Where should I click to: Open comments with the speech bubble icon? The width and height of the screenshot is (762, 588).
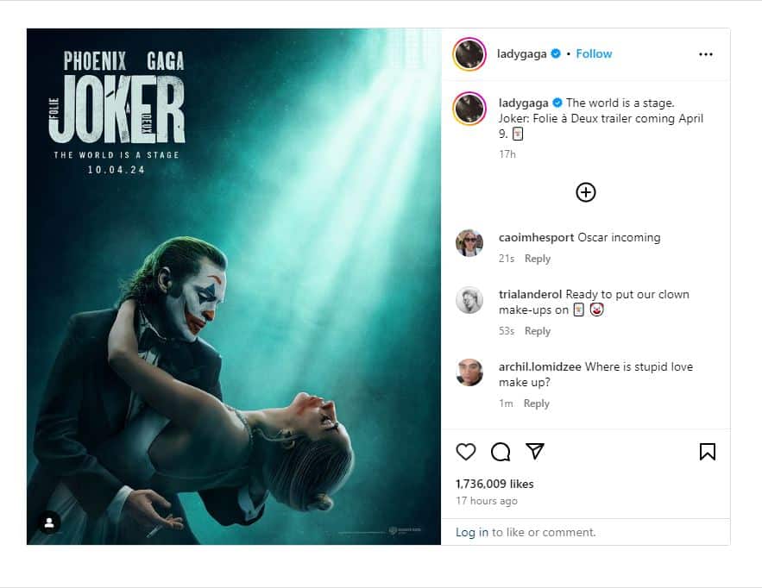click(501, 452)
